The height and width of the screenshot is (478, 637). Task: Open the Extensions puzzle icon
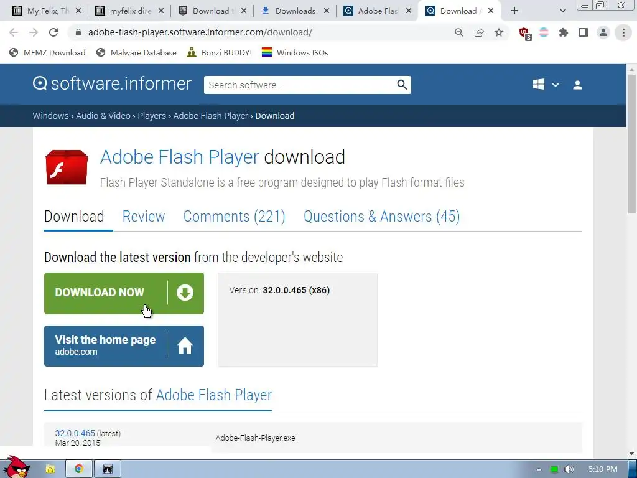pyautogui.click(x=564, y=32)
